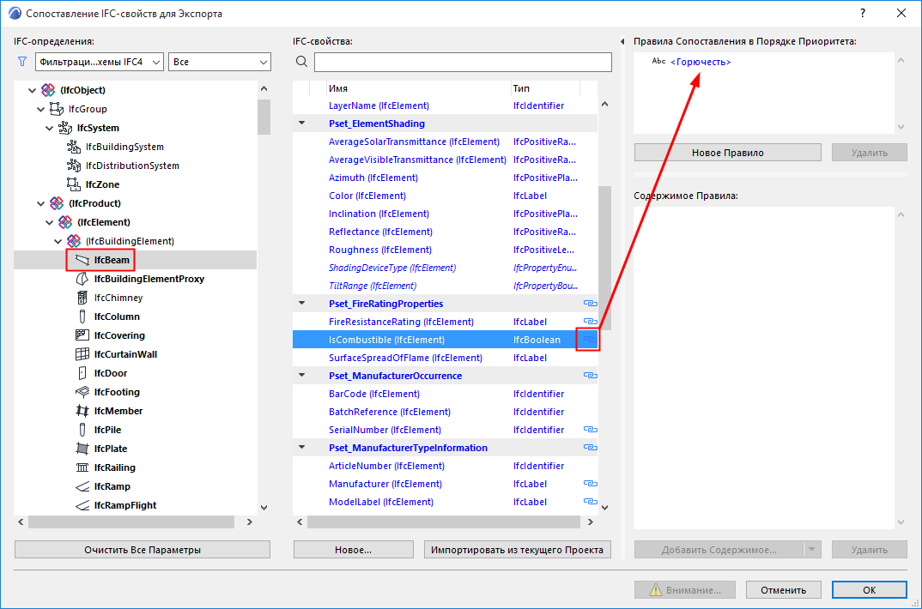
Task: Click the IfcBuildingSystem icon
Action: (74, 146)
